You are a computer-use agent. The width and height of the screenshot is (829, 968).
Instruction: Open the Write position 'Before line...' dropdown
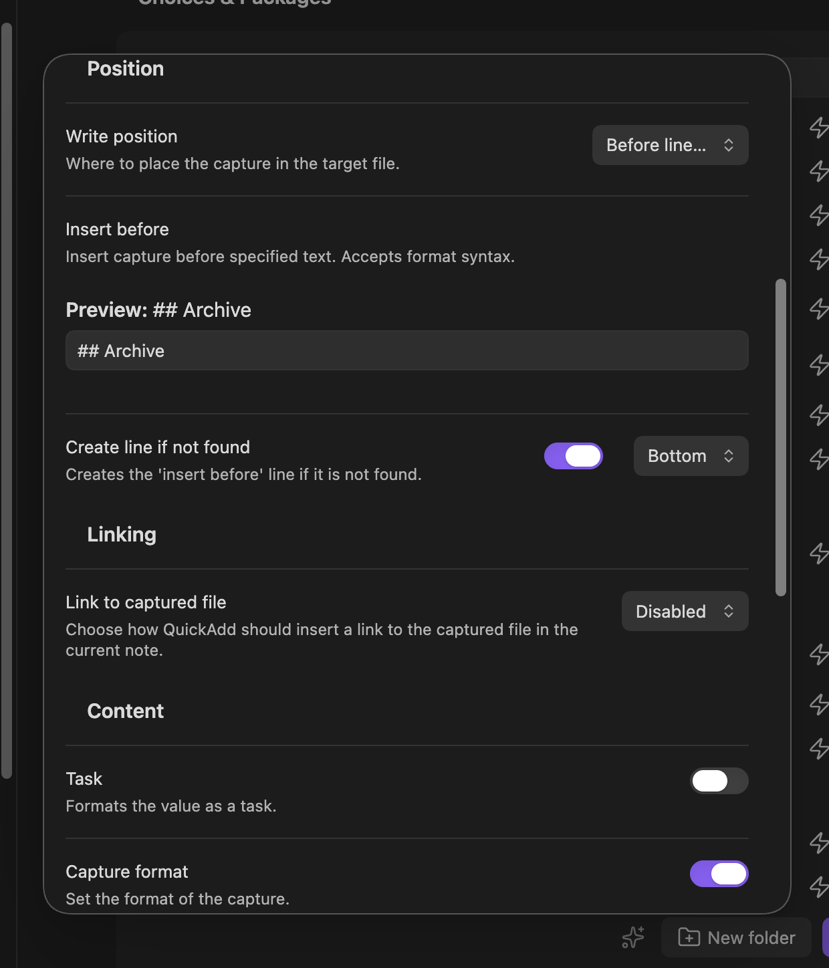coord(670,145)
